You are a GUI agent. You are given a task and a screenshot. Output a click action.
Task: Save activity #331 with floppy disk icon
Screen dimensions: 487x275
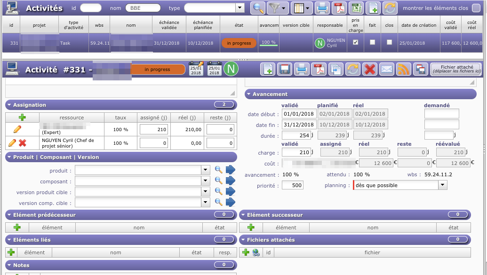[284, 69]
